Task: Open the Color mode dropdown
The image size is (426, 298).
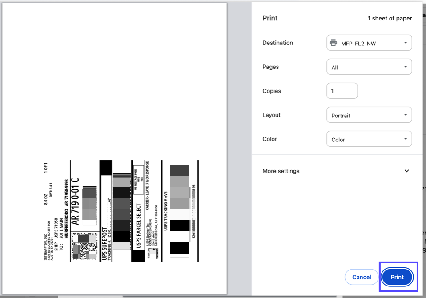Action: tap(369, 139)
